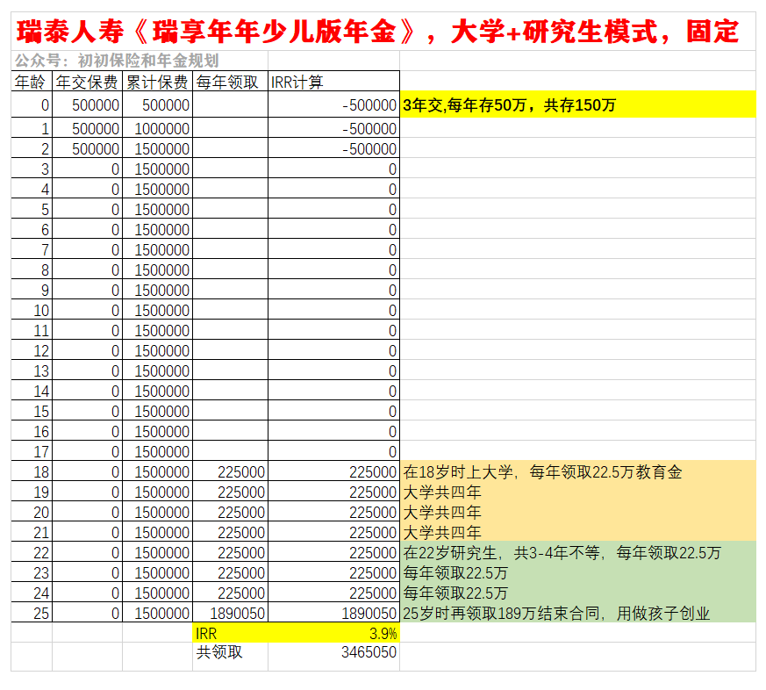Click the age cell 17

[32, 450]
